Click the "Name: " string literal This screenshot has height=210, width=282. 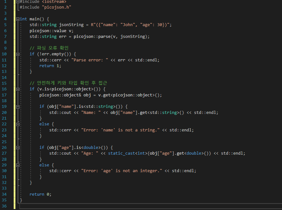pyautogui.click(x=91, y=112)
